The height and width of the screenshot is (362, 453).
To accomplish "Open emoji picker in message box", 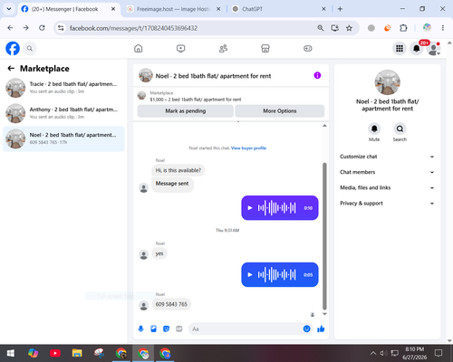I will (x=306, y=329).
